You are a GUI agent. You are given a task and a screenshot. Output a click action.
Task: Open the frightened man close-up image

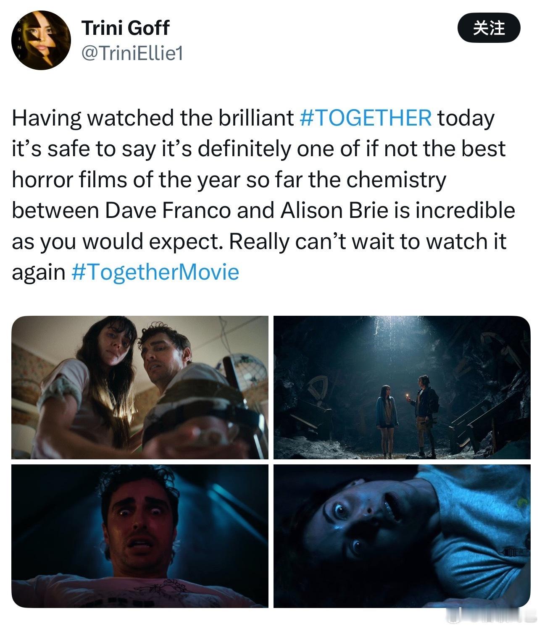[140, 536]
